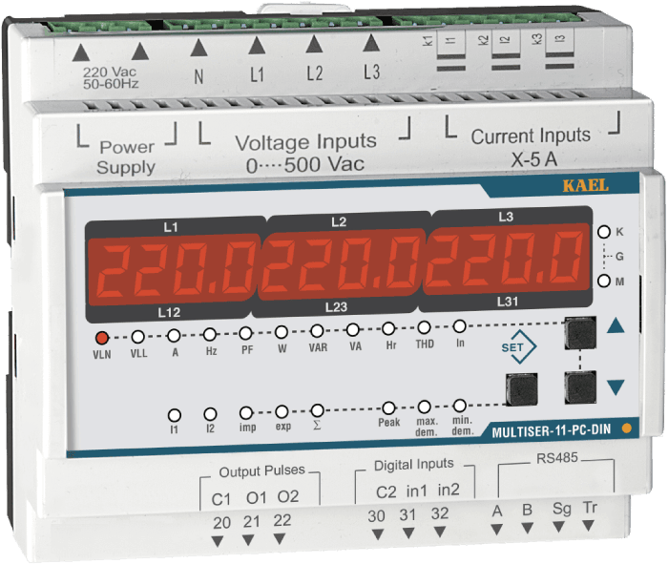The image size is (668, 564).
Task: Click the 'Power Supply' label
Action: [x=127, y=157]
